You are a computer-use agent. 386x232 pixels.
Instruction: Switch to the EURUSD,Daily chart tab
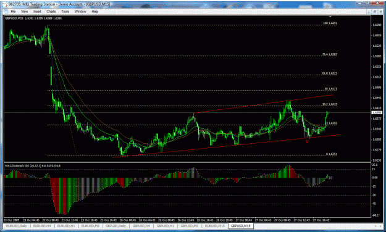pyautogui.click(x=17, y=226)
